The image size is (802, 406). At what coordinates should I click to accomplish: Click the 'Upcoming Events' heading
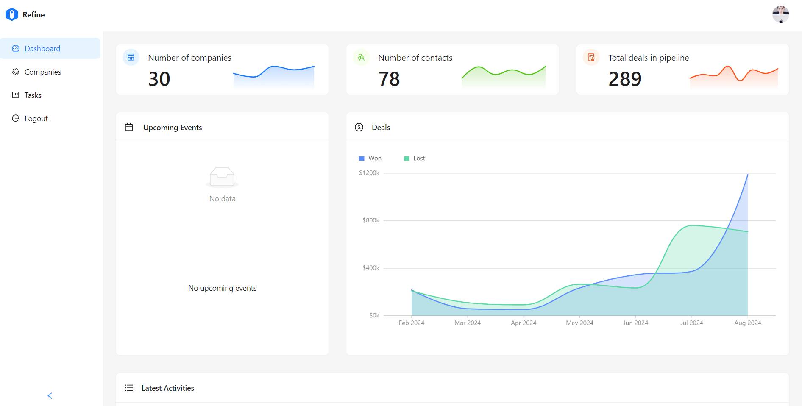pos(173,128)
